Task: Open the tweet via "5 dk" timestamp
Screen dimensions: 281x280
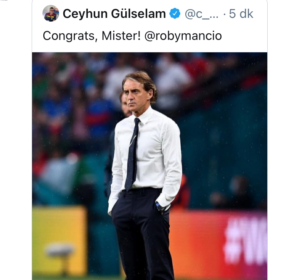Action: pos(241,14)
